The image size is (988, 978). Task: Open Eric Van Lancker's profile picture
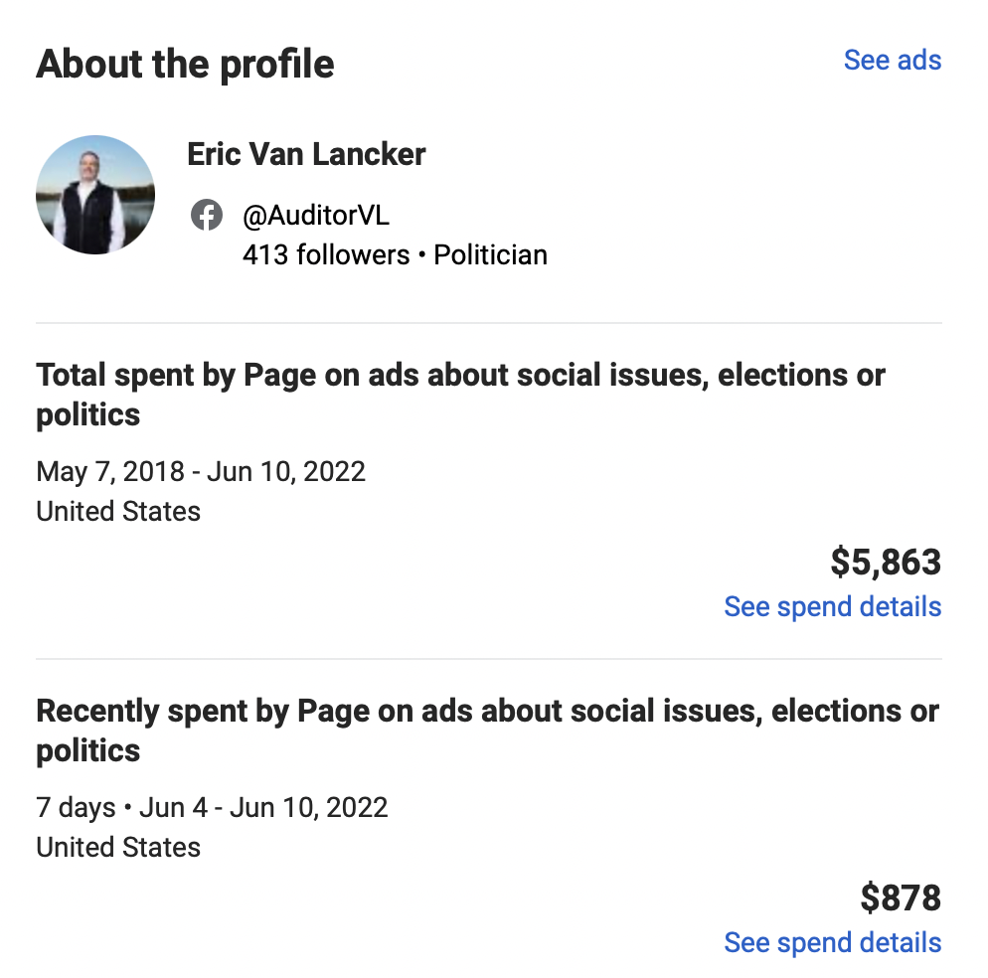(95, 195)
